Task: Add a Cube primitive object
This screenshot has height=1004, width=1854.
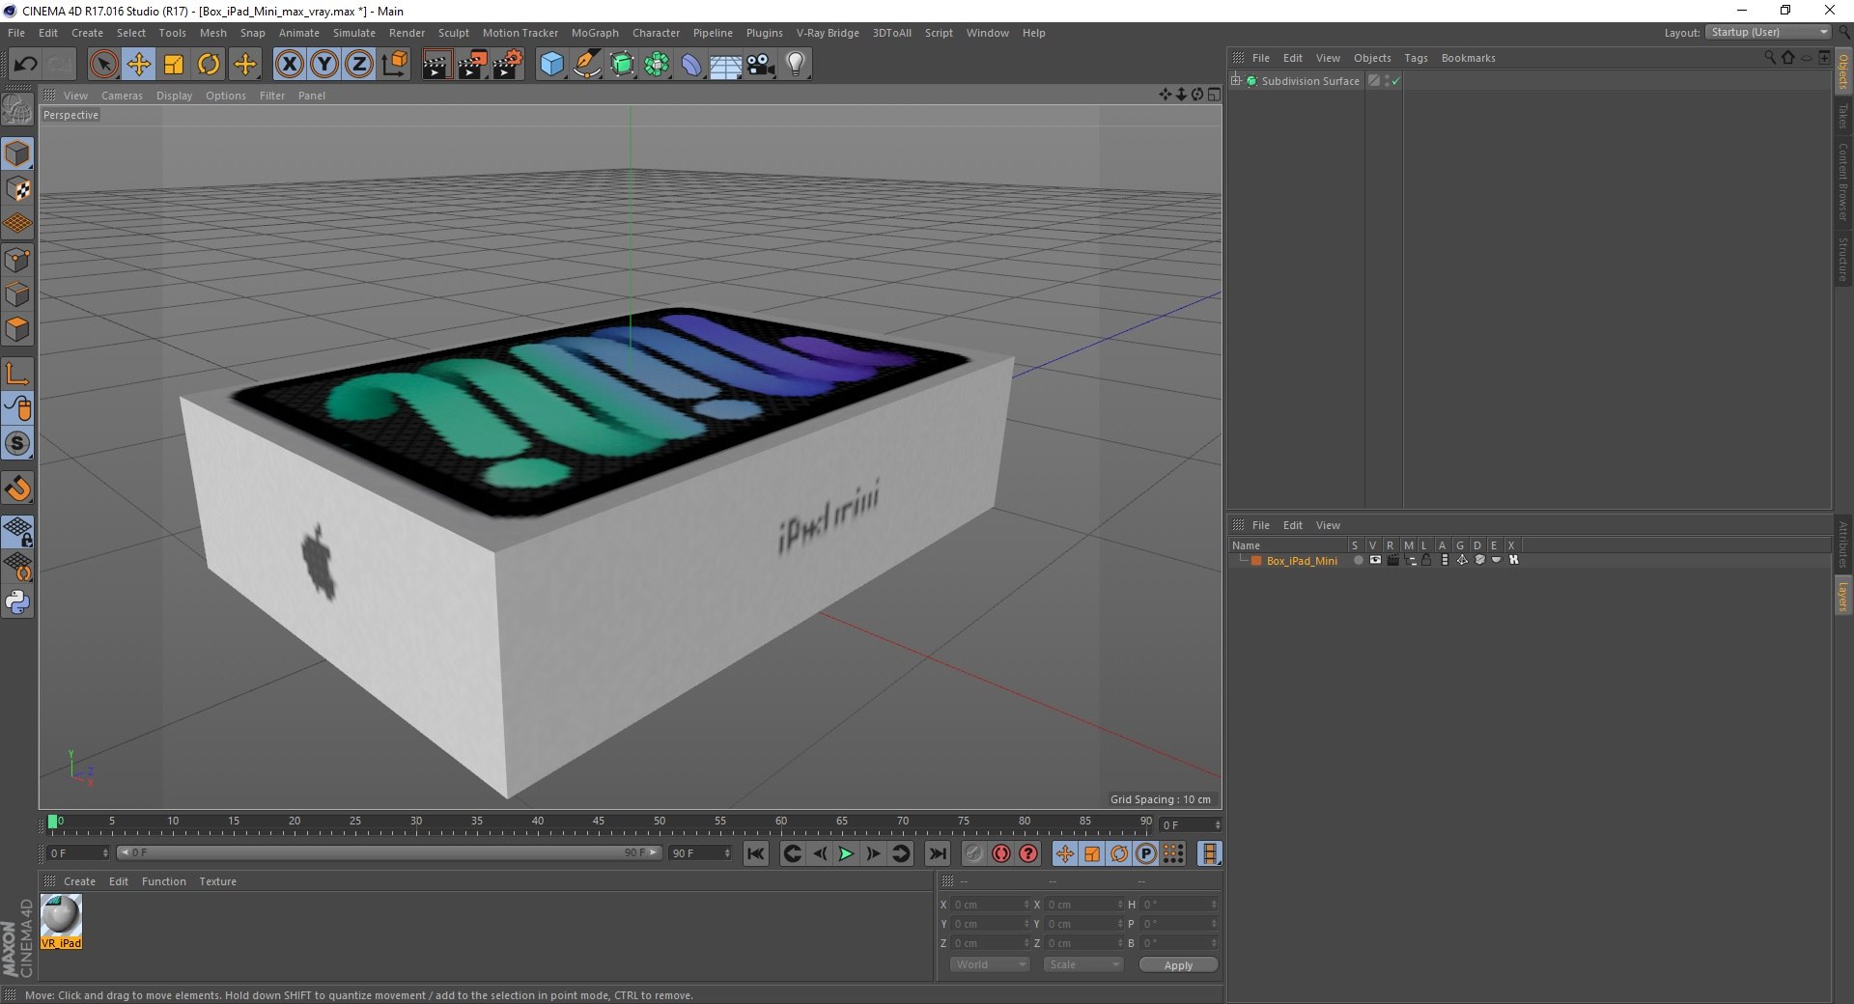Action: [x=551, y=65]
